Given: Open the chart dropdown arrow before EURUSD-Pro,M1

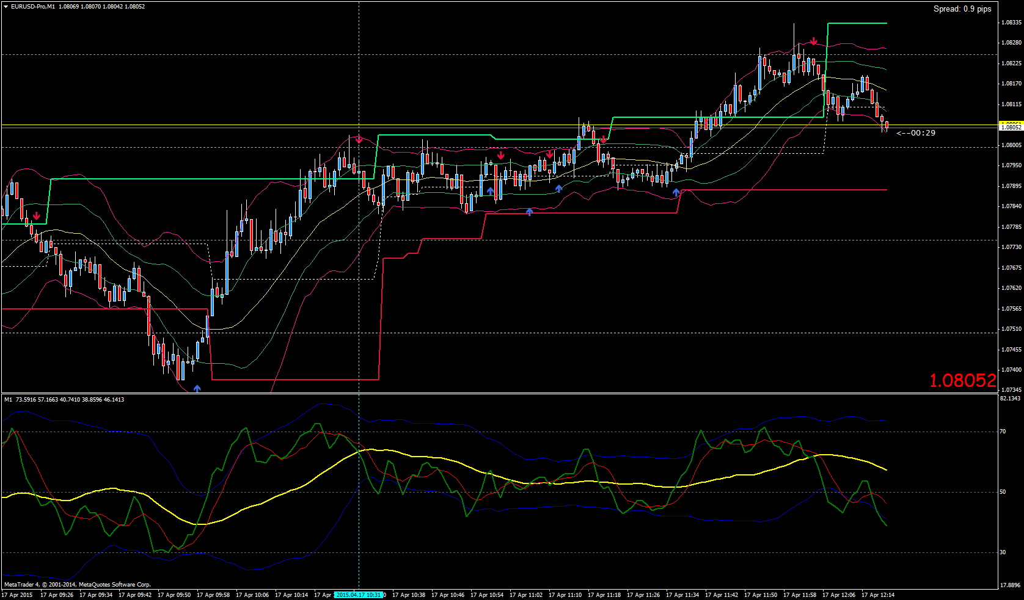Looking at the screenshot, I should pos(5,7).
